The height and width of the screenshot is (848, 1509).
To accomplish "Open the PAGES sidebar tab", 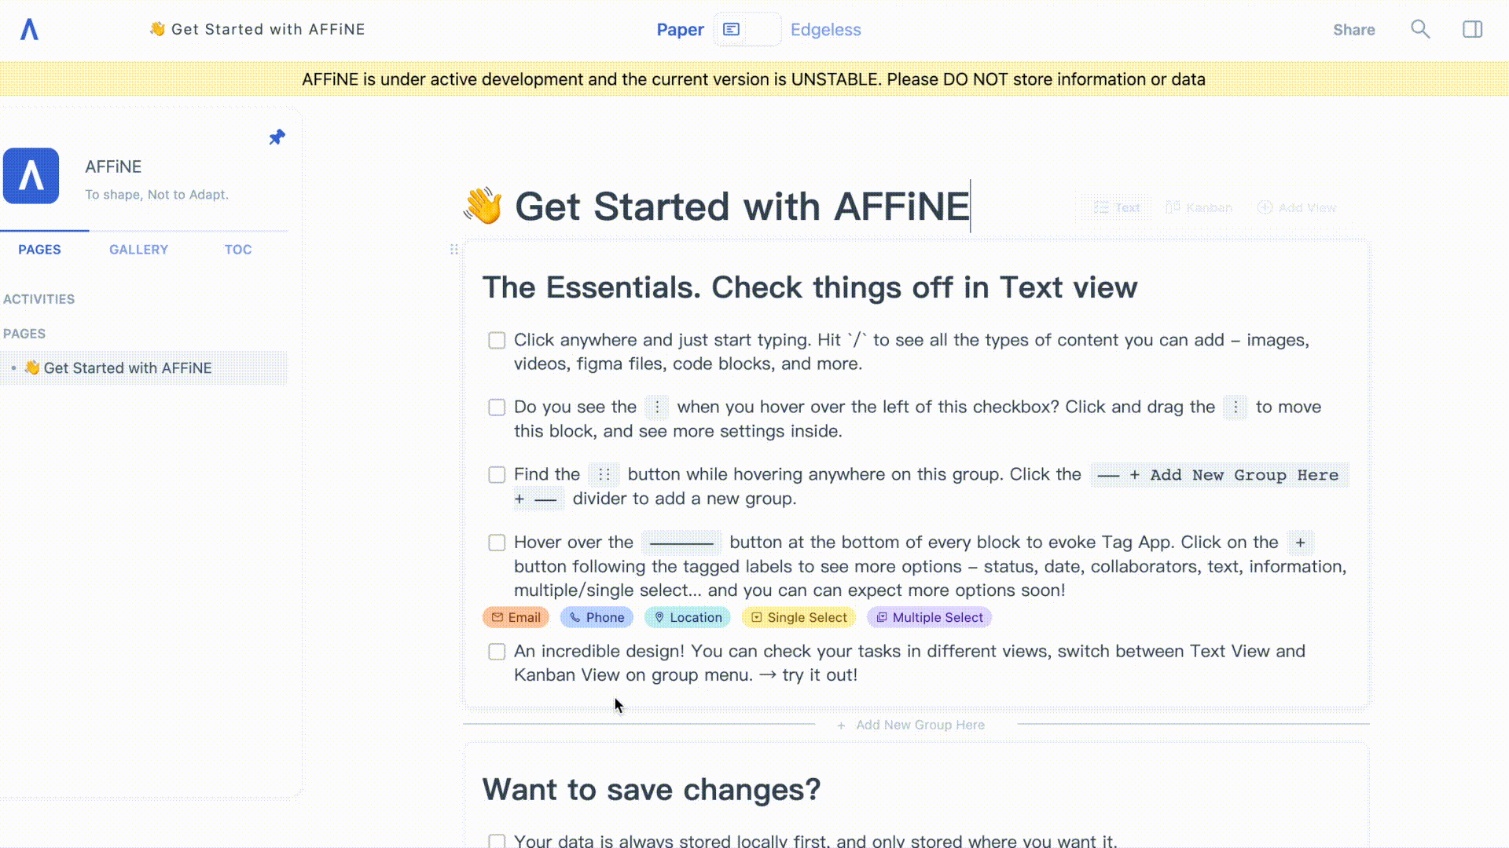I will (39, 249).
